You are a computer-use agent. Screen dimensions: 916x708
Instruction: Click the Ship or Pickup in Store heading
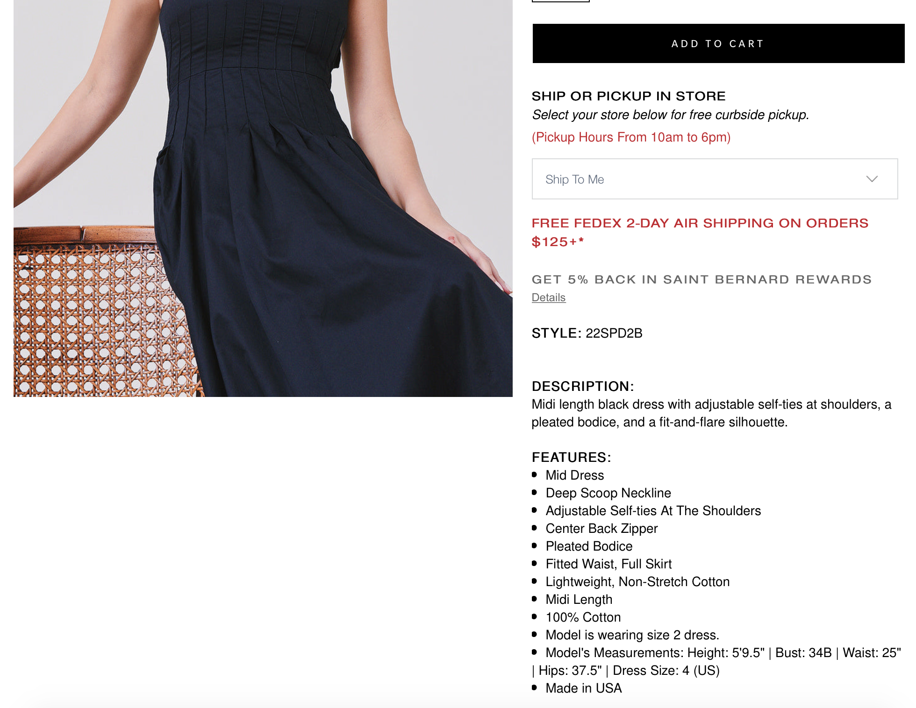[x=629, y=96]
